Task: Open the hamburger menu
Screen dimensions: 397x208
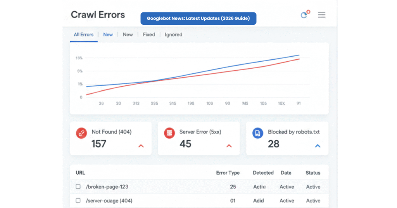Action: coord(321,15)
